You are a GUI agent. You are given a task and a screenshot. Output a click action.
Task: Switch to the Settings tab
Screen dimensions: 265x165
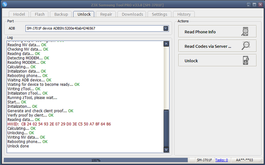tap(159, 14)
